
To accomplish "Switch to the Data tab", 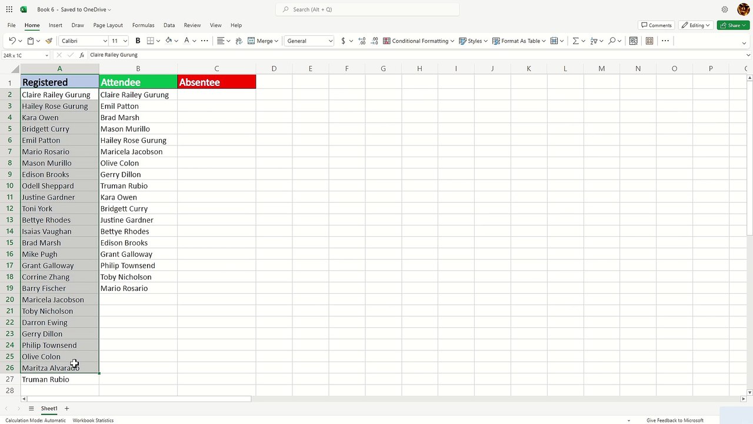I will pos(169,25).
